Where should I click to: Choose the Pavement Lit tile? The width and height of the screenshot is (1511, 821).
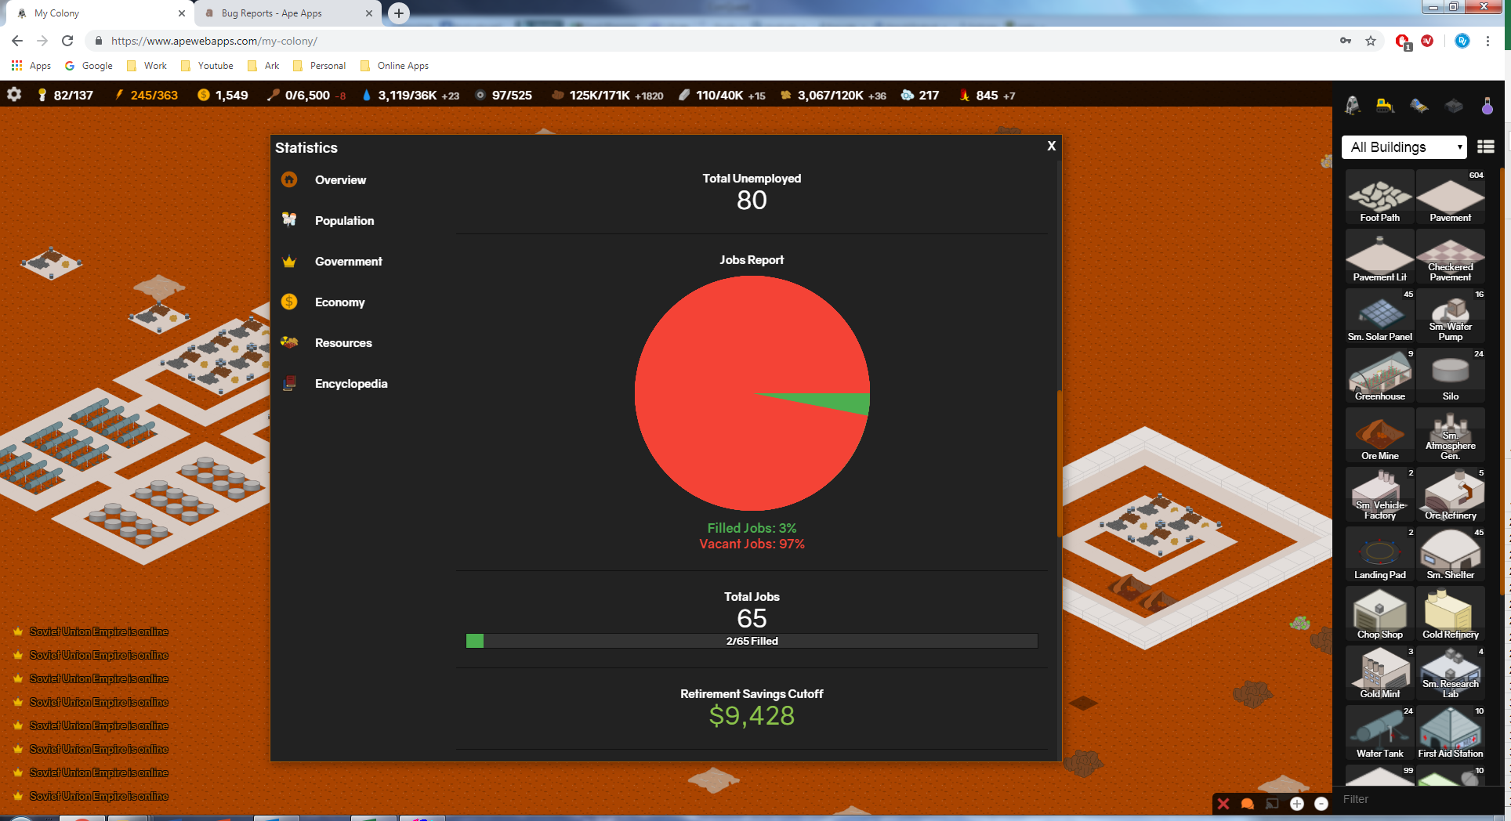click(x=1380, y=257)
